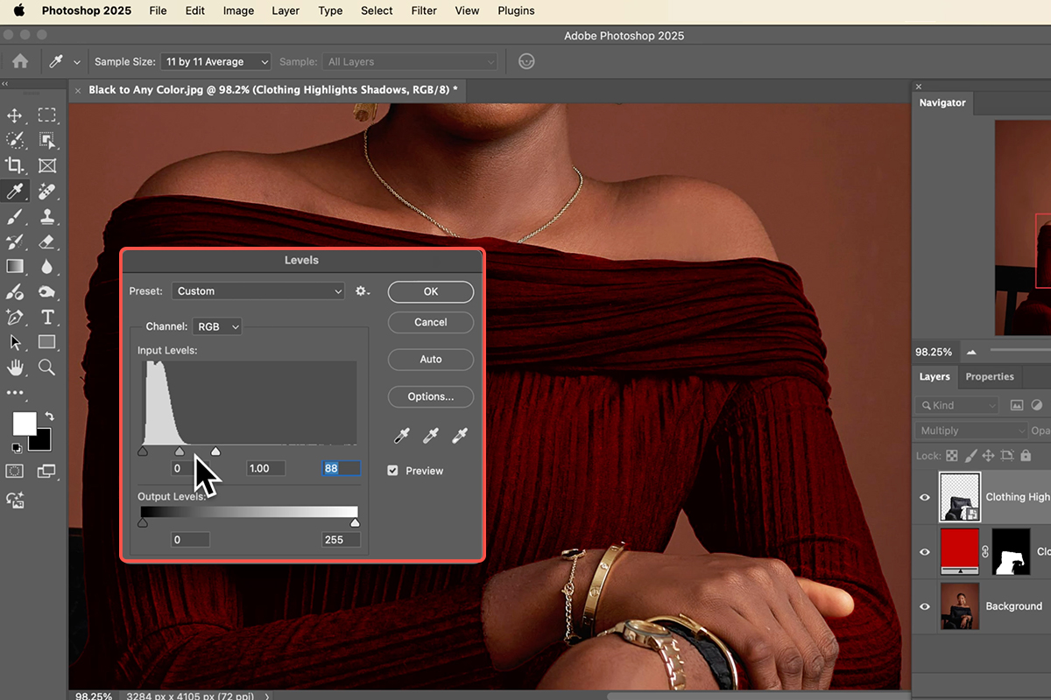1051x700 pixels.
Task: Pick the black point eyedropper in Levels
Action: coord(401,435)
